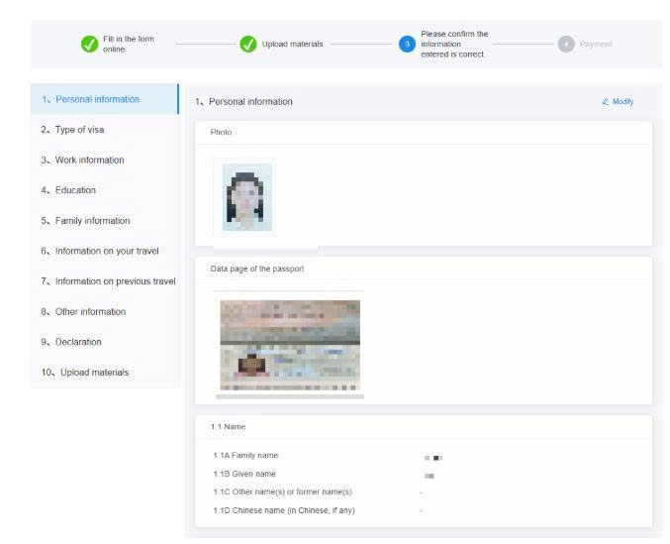The width and height of the screenshot is (670, 544).
Task: Open the passport data page image
Action: coord(290,345)
